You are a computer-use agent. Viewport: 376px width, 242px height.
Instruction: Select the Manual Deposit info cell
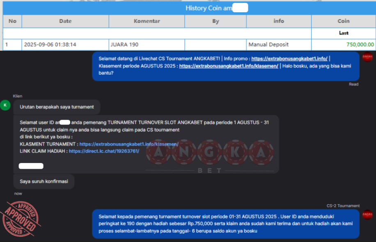click(x=279, y=45)
